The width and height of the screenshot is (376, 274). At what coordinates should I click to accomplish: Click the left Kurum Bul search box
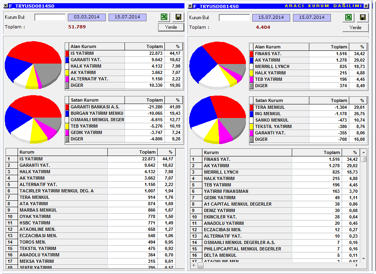[50, 17]
